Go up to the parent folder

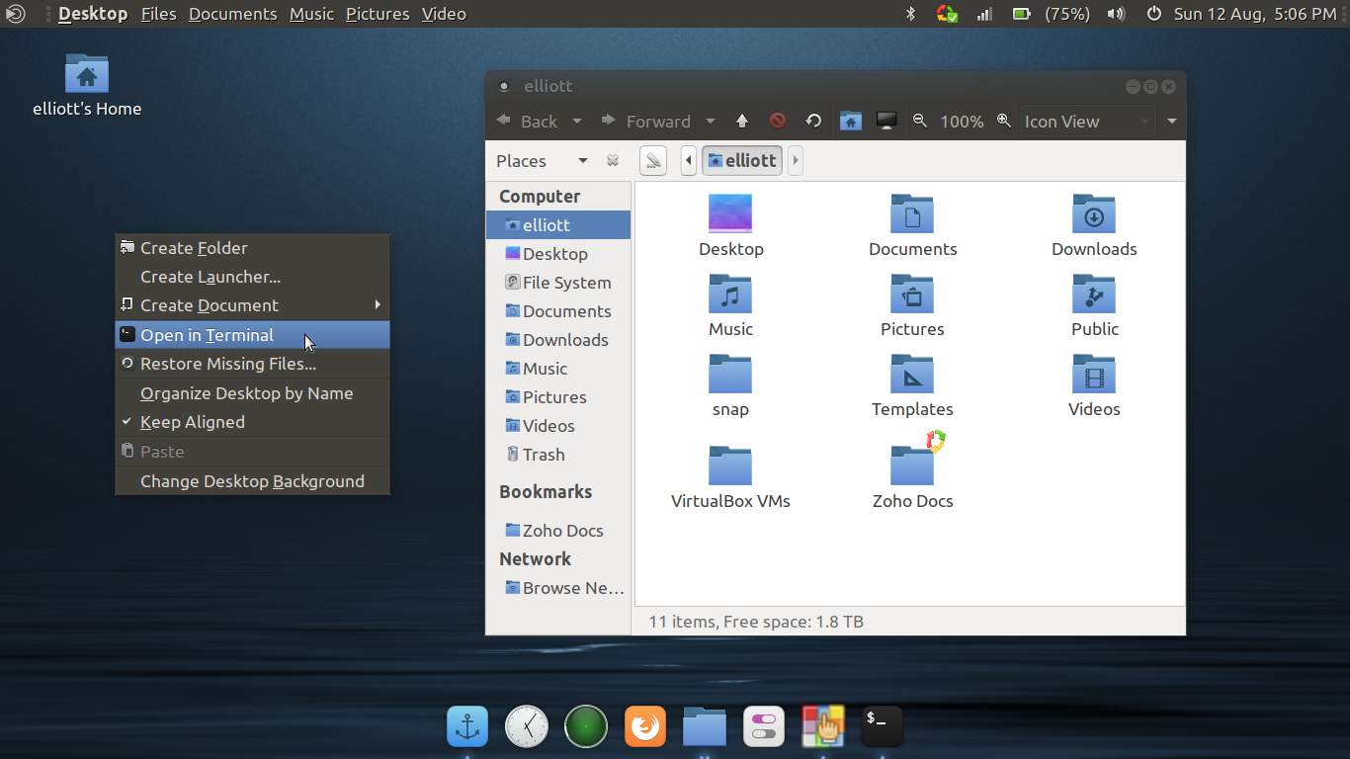click(x=742, y=122)
